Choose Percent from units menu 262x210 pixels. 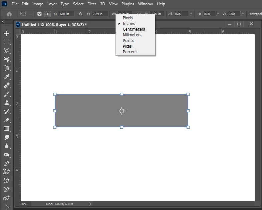(x=136, y=52)
